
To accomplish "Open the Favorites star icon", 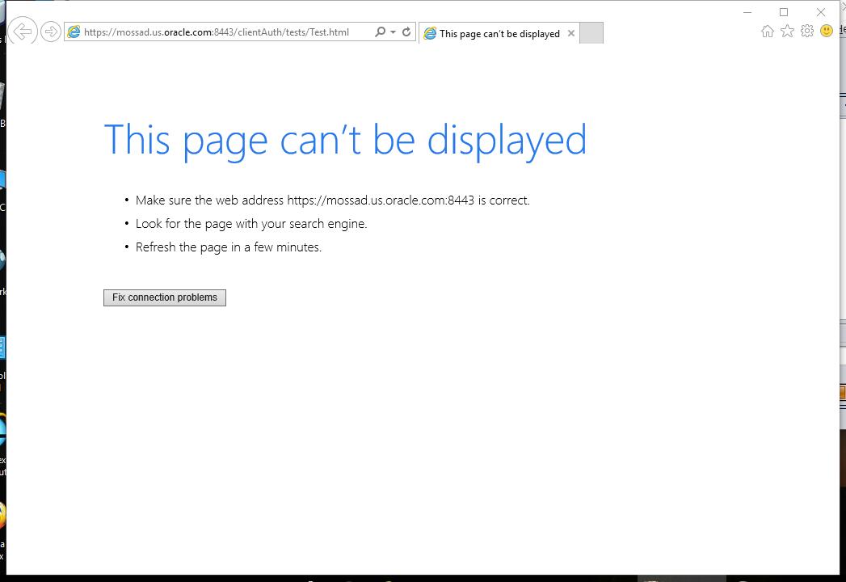I will [x=787, y=31].
